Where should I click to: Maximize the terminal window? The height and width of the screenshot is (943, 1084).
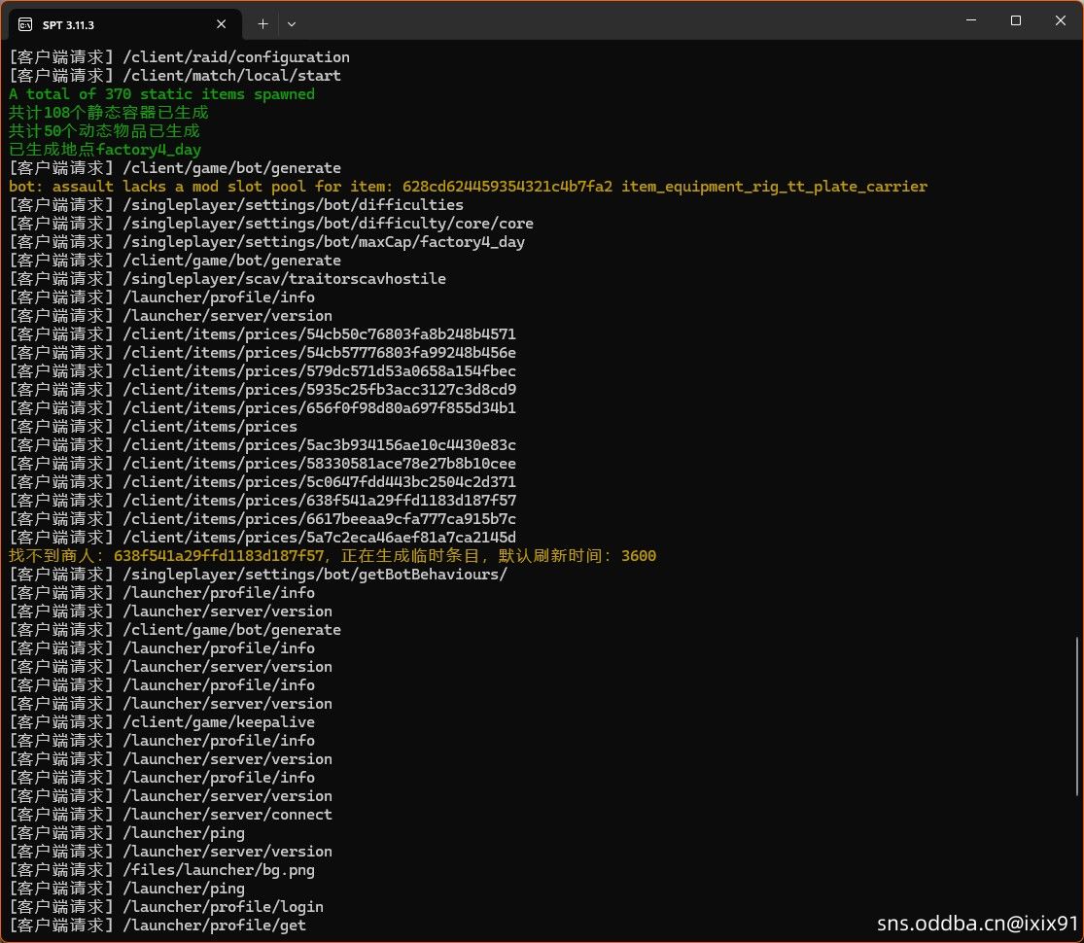(1016, 20)
